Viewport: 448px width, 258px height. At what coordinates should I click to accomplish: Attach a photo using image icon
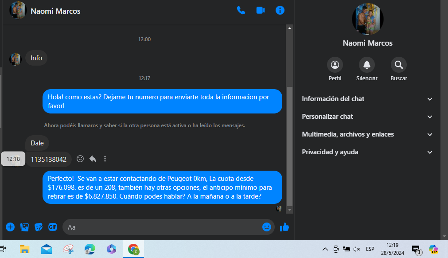[24, 227]
